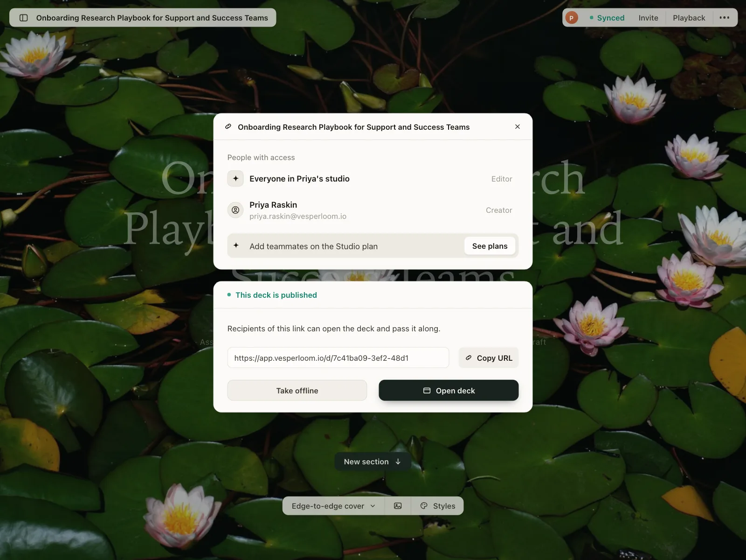The height and width of the screenshot is (560, 746).
Task: Open the cover image picker icon
Action: 398,506
